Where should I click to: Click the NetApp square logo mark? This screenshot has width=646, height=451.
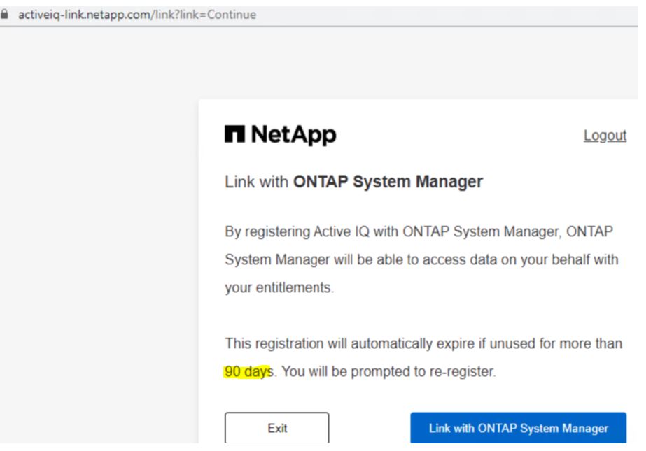[234, 134]
